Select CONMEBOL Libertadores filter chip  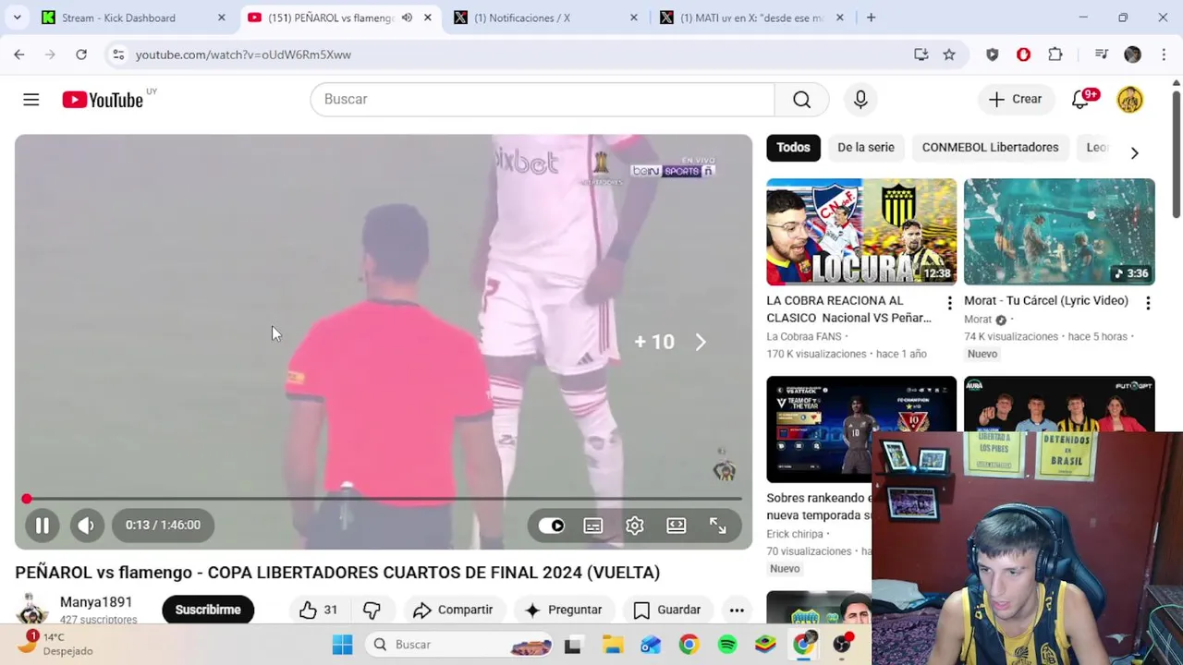(x=990, y=148)
